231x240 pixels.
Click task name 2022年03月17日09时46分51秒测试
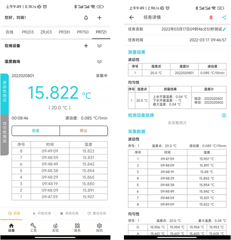click(x=192, y=29)
